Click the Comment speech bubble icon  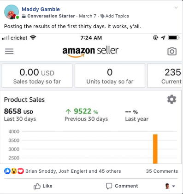coord(109,186)
